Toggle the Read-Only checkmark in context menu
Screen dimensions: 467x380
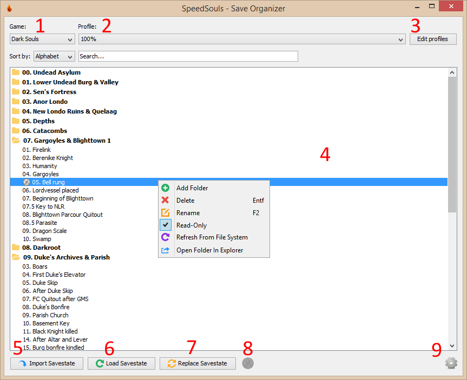click(x=166, y=225)
